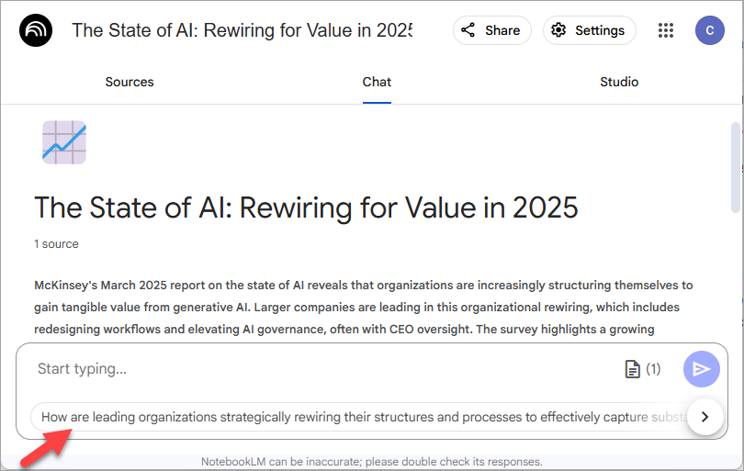Click the NotebookLM logo icon

click(x=36, y=30)
